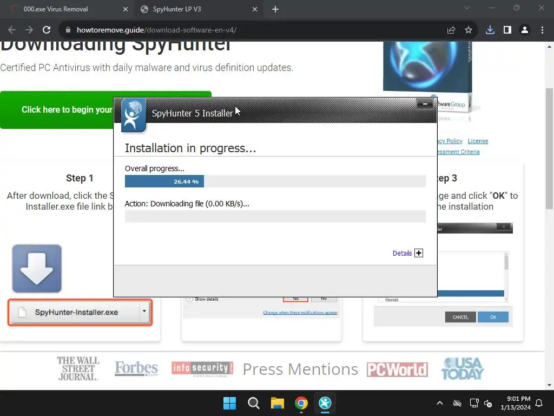Viewport: 554px width, 416px height.
Task: Open Chrome profile menu
Action: click(525, 30)
